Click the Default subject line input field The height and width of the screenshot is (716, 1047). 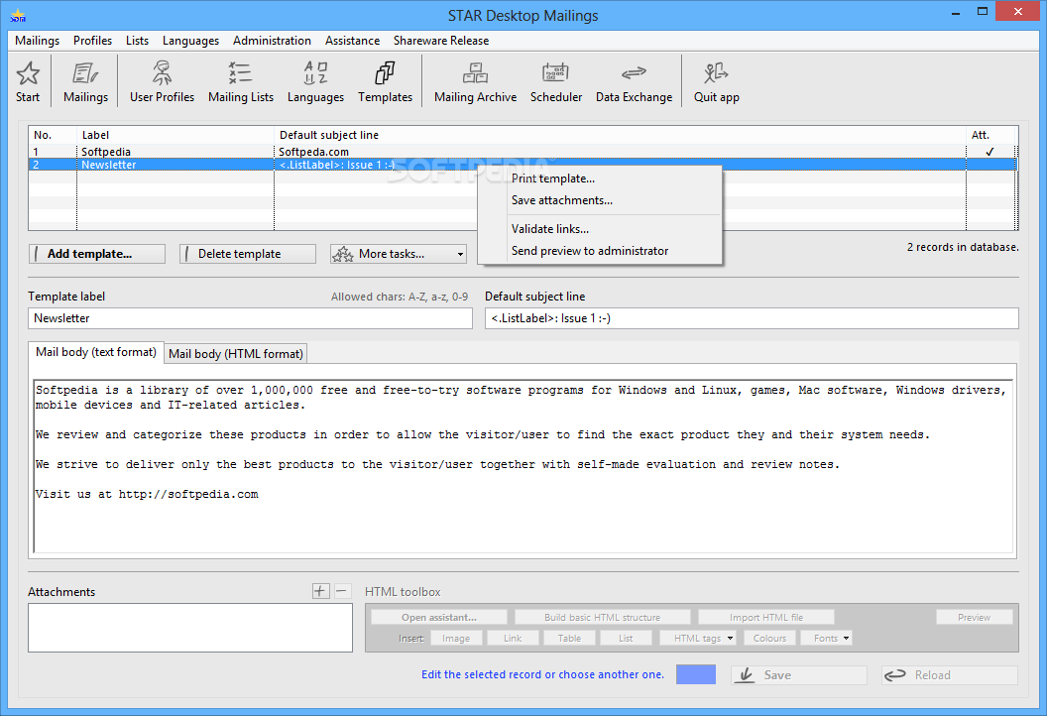752,318
